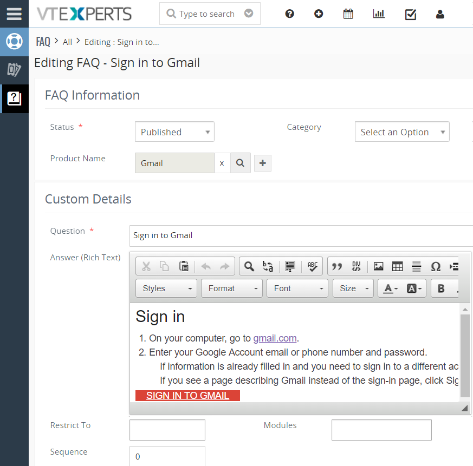Insert a horizontal line
This screenshot has height=466, width=473.
click(x=416, y=266)
